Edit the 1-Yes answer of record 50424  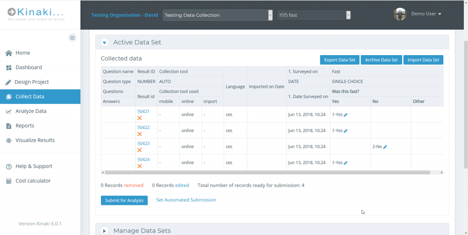(x=346, y=163)
